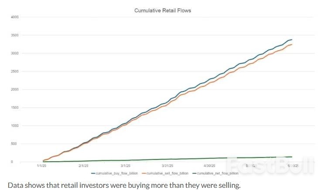Click the blue buy flow legend line marker
Viewport: 335px width, 190px height.
coord(93,173)
